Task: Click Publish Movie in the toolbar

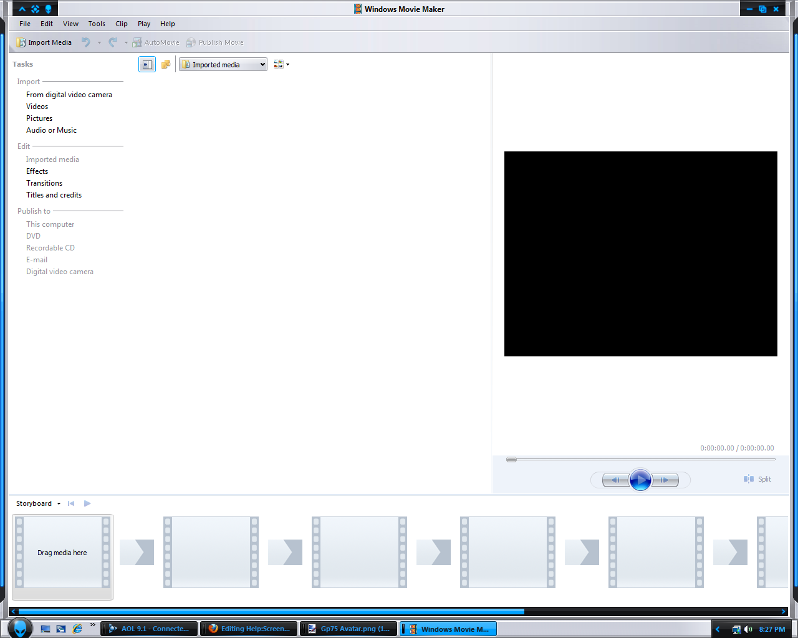Action: [215, 42]
